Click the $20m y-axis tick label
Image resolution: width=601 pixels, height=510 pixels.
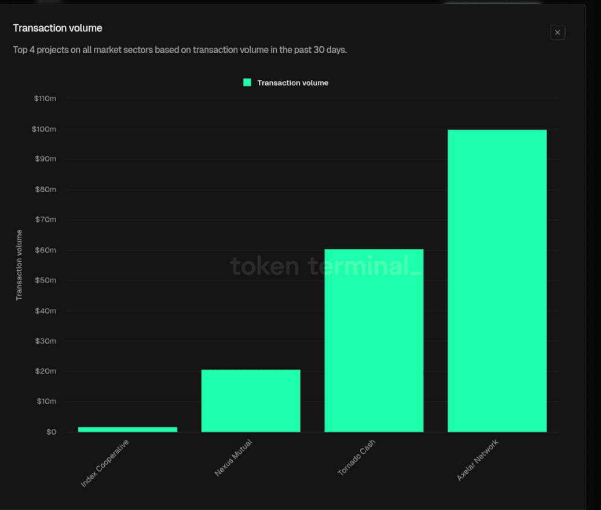coord(45,371)
